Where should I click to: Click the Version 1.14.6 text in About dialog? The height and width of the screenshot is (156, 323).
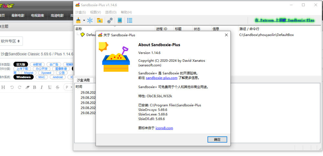(x=149, y=53)
